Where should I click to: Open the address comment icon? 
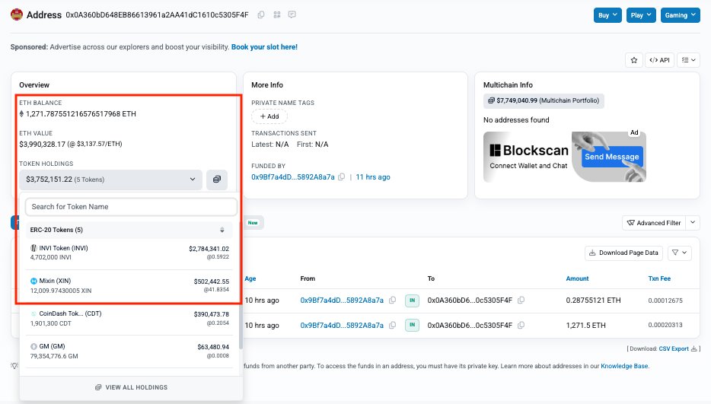click(292, 14)
